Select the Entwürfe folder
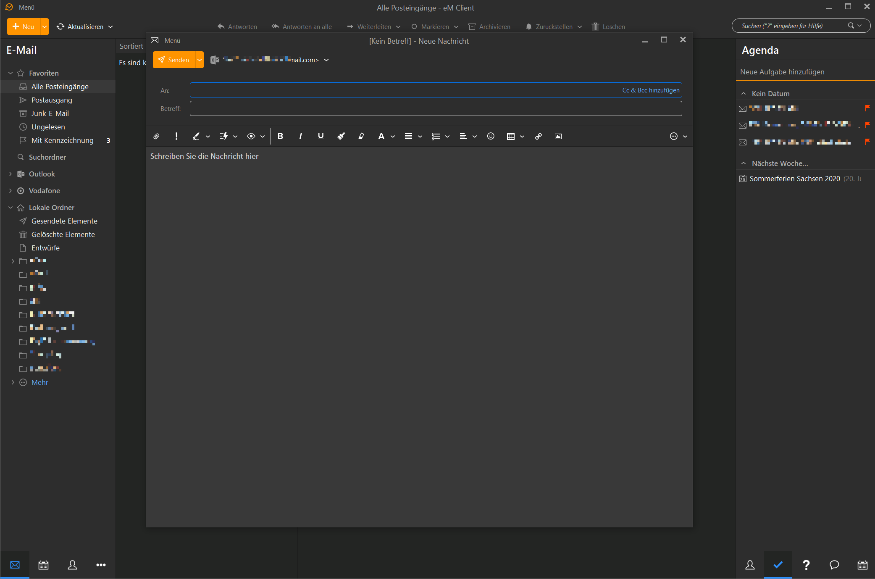 (45, 248)
